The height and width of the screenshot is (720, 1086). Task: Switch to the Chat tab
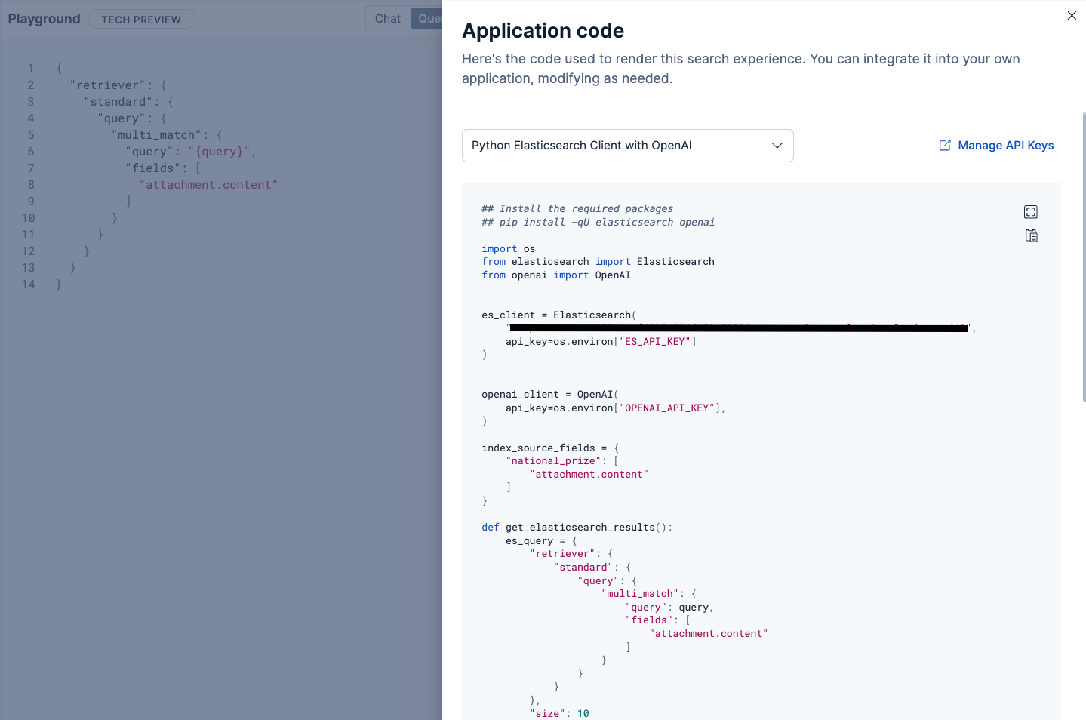tap(388, 19)
